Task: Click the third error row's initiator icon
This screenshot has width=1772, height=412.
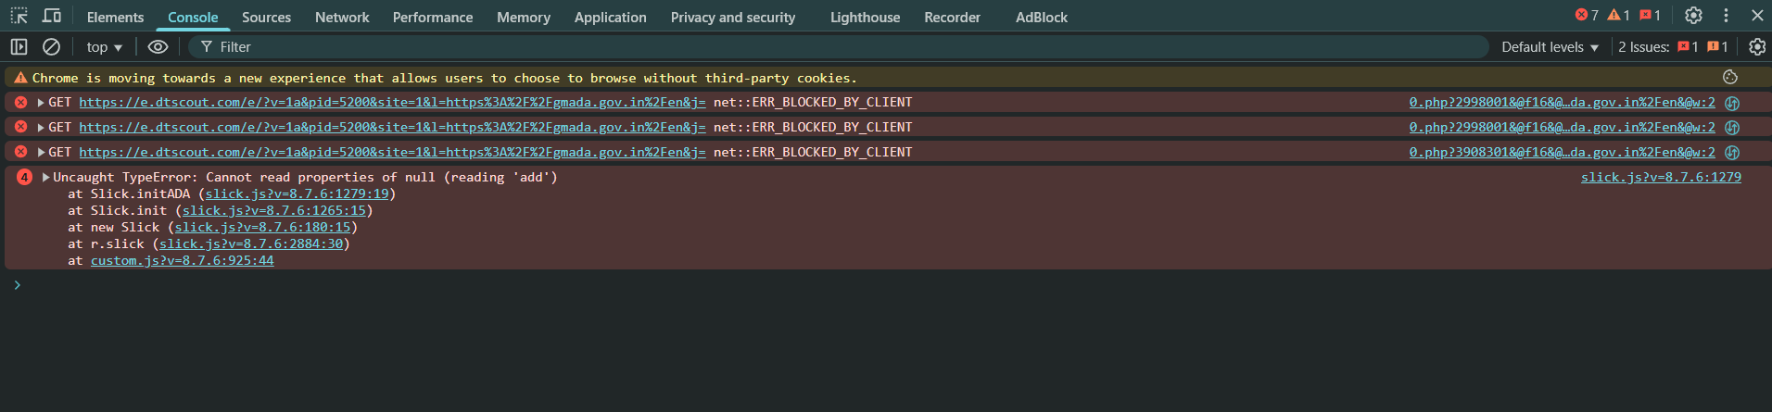Action: point(1732,153)
